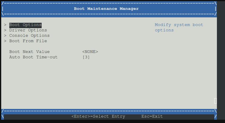The width and height of the screenshot is (225, 123).
Task: Click the white cursor block at right edge
Action: 215,101
